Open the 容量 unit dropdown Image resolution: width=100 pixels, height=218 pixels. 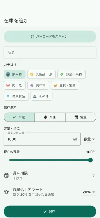[x=89, y=139]
